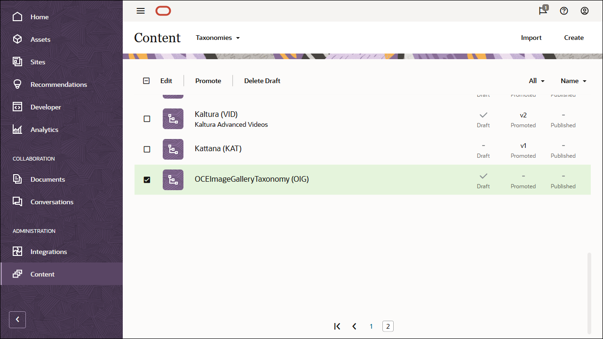Promote the selected taxonomy
The image size is (603, 339).
coord(208,80)
